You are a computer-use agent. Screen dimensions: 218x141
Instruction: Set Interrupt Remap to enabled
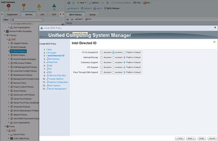(113, 57)
